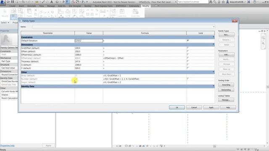The height and width of the screenshot is (151, 269).
Task: Click the visual style icon in view control bar
Action: (x=130, y=146)
